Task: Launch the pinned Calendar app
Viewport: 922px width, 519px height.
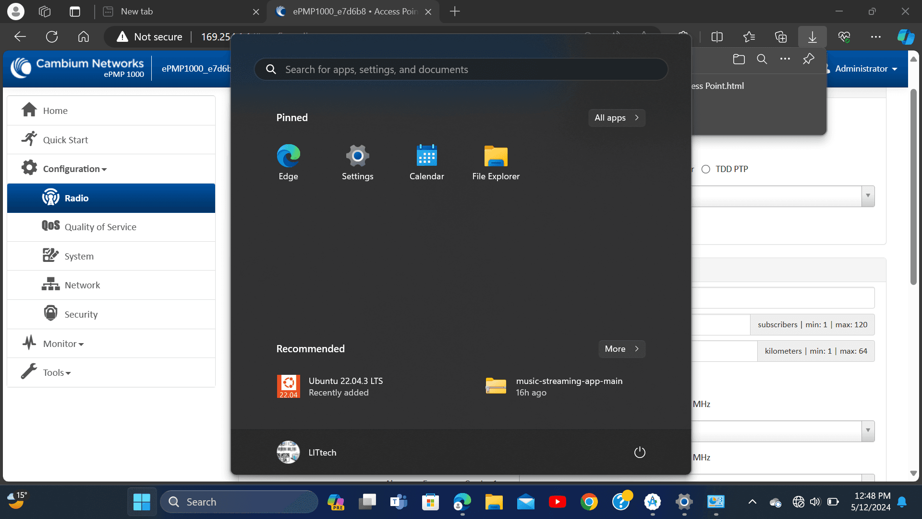Action: [x=426, y=162]
